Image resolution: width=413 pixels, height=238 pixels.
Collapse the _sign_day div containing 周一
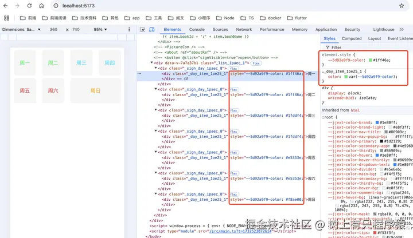[155, 68]
